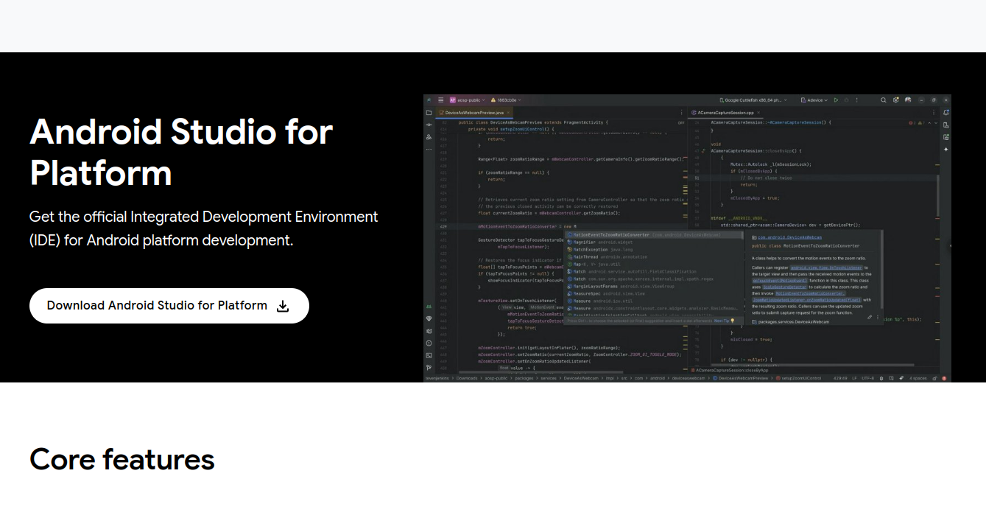Click the '4 spaces' indent setting in status bar

click(x=918, y=378)
